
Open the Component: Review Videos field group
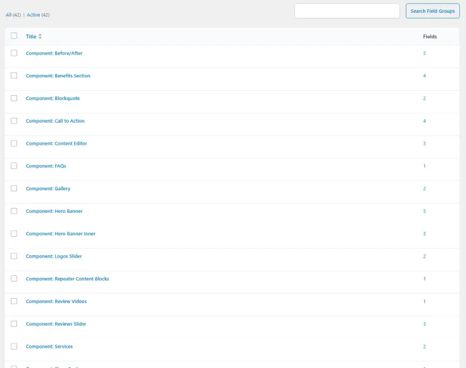[x=56, y=302]
